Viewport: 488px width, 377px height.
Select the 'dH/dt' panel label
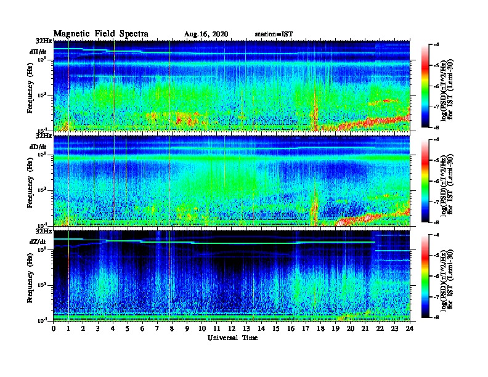[x=38, y=52]
